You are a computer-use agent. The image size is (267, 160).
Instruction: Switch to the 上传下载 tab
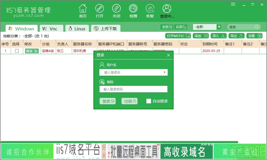tap(106, 28)
